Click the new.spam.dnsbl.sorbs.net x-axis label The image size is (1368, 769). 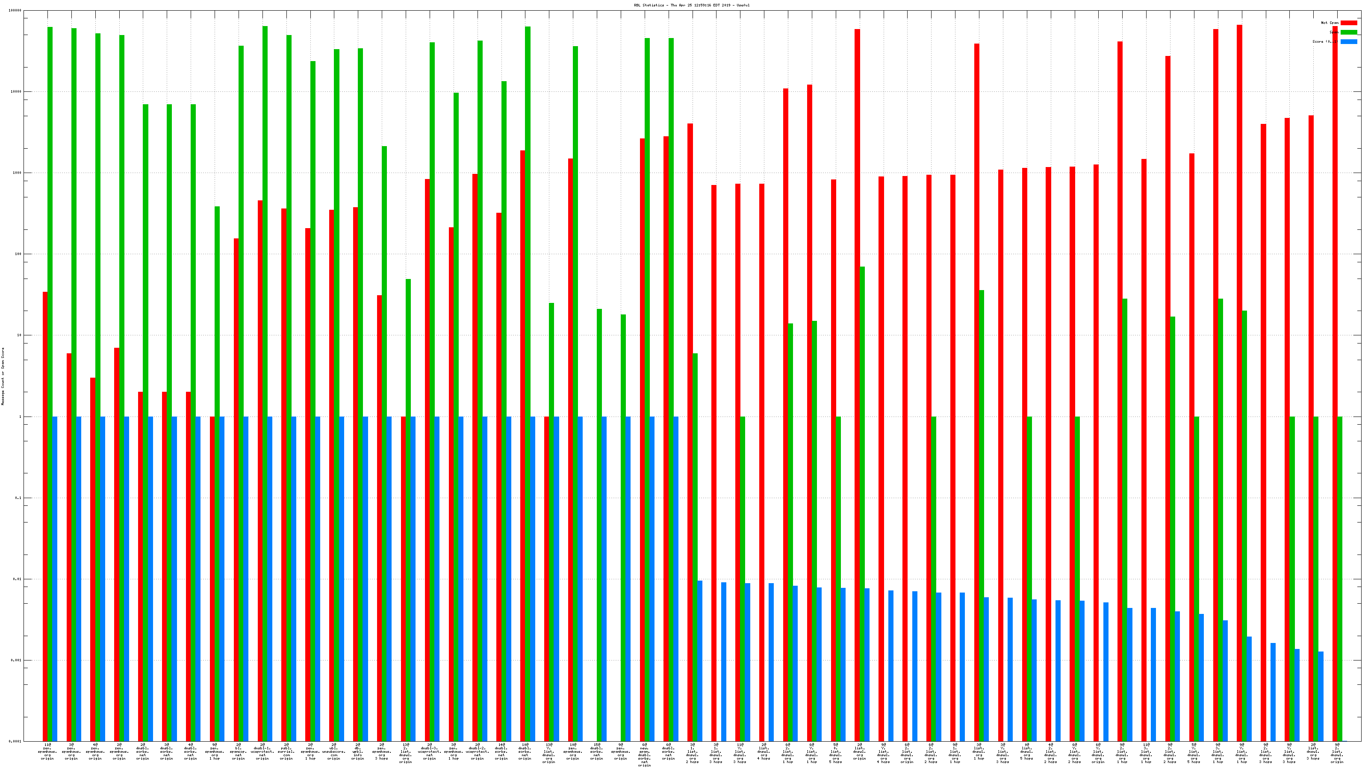tap(644, 754)
